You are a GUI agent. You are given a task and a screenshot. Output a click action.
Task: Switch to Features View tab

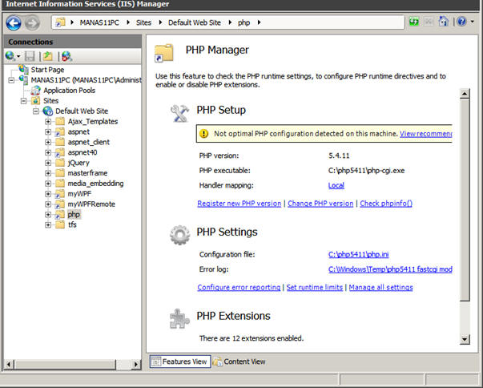coord(180,362)
